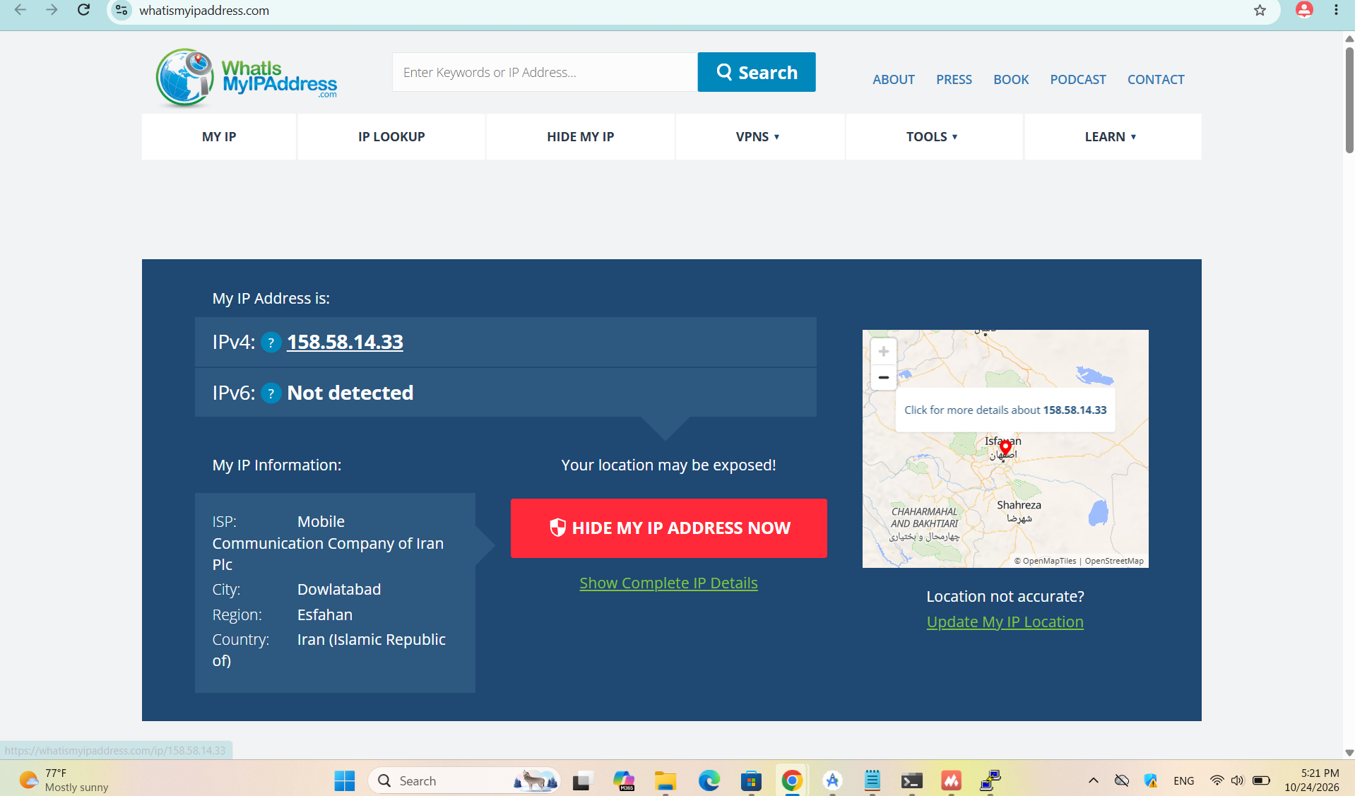The height and width of the screenshot is (796, 1355).
Task: Click the blue Search button
Action: coord(757,72)
